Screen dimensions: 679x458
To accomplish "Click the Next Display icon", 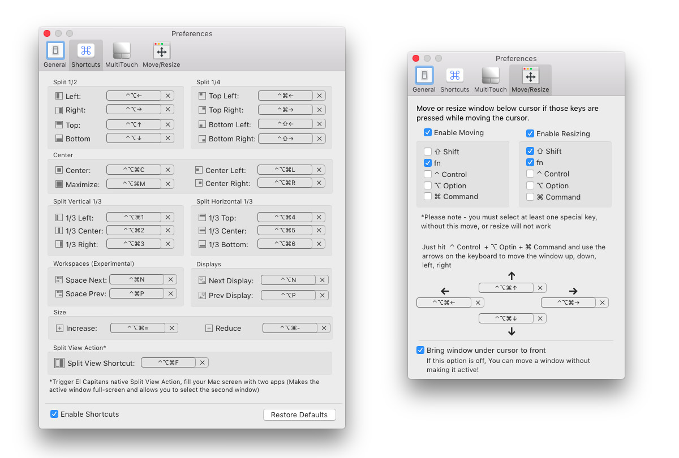I will [x=202, y=280].
